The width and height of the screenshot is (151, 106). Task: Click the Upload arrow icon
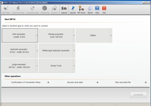(x=73, y=10)
